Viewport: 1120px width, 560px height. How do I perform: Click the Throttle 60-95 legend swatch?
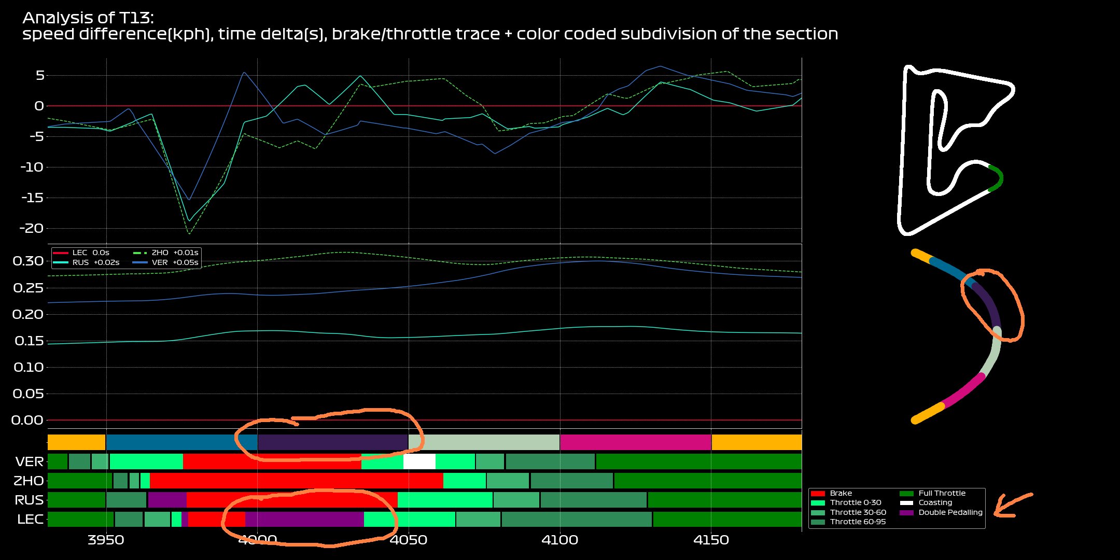pos(818,522)
